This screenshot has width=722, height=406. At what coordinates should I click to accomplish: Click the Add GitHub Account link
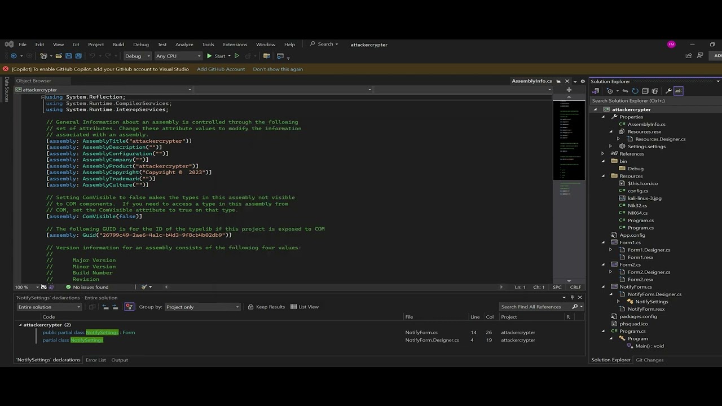[x=221, y=69]
